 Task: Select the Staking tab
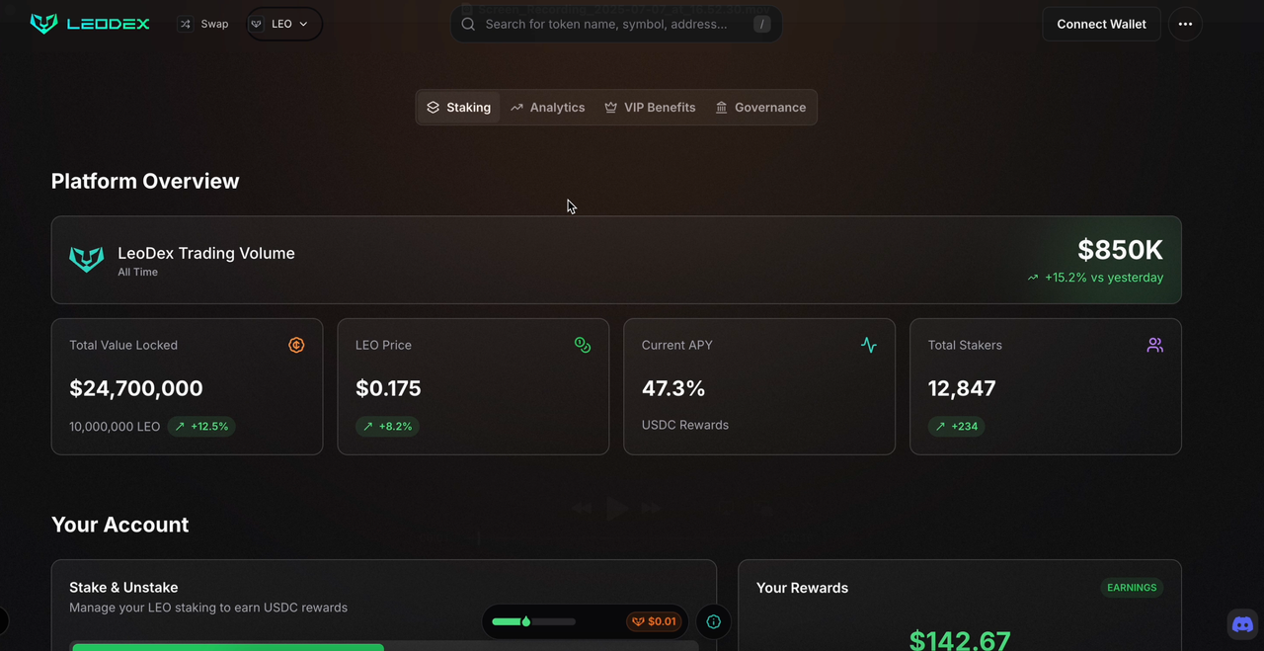pos(458,108)
